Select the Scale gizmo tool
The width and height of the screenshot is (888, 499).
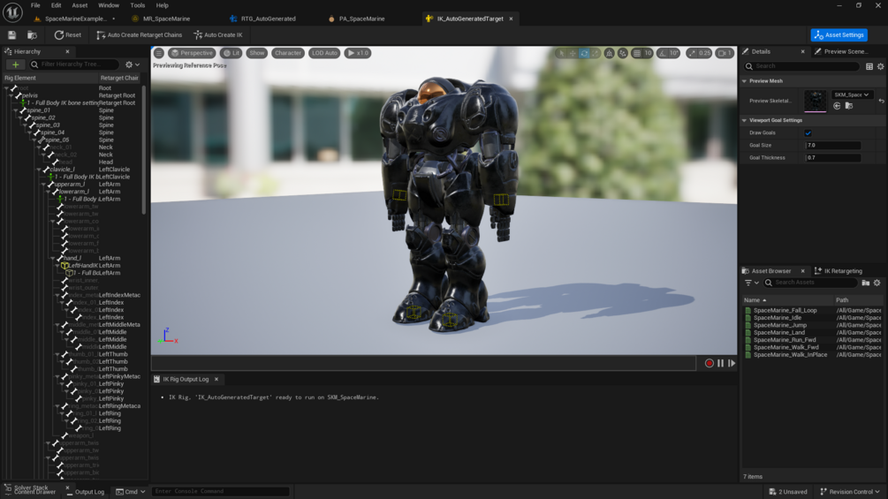(595, 53)
